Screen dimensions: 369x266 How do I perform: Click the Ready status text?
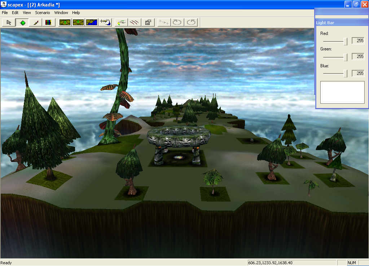6,263
